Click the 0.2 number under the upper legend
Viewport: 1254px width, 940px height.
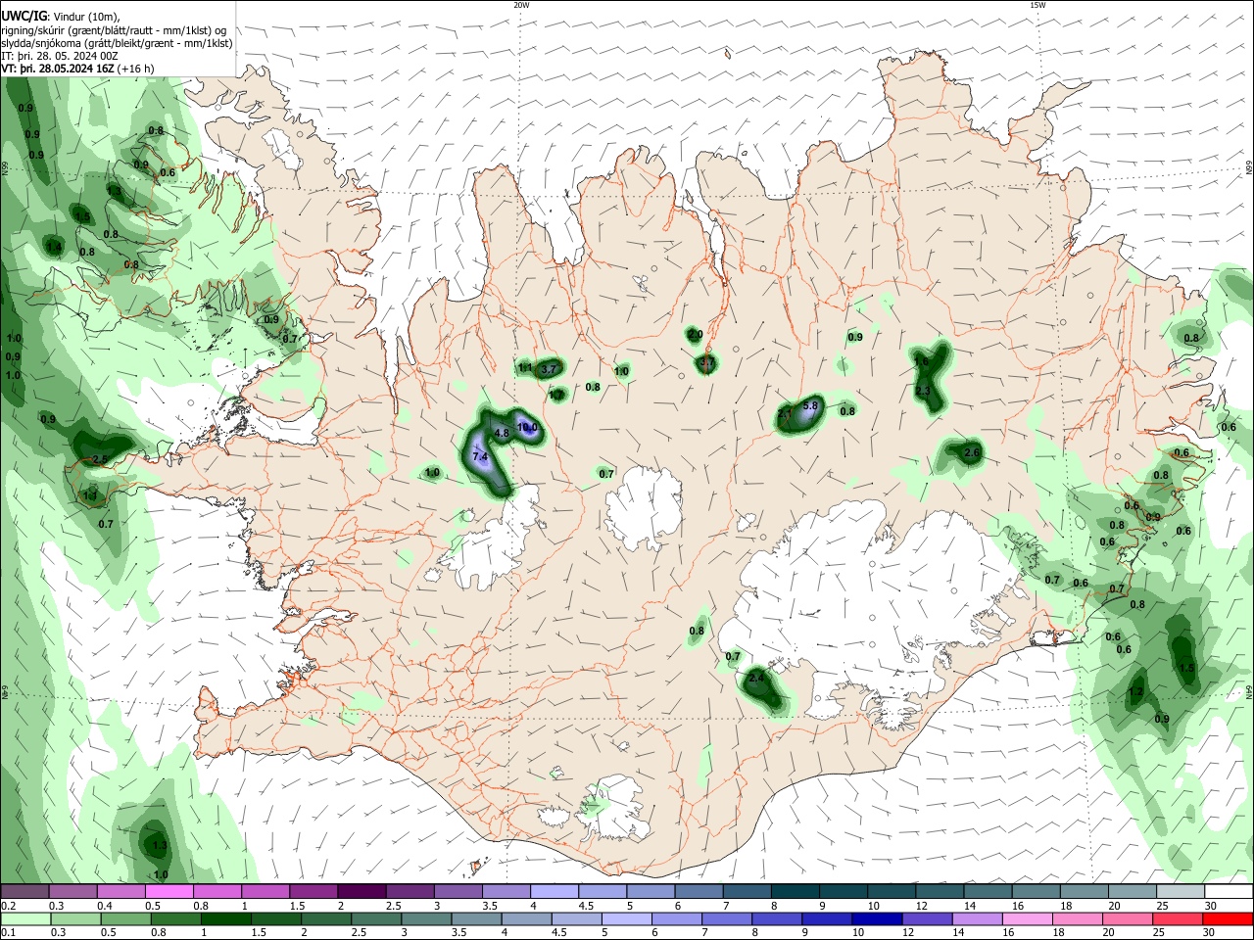[x=7, y=906]
